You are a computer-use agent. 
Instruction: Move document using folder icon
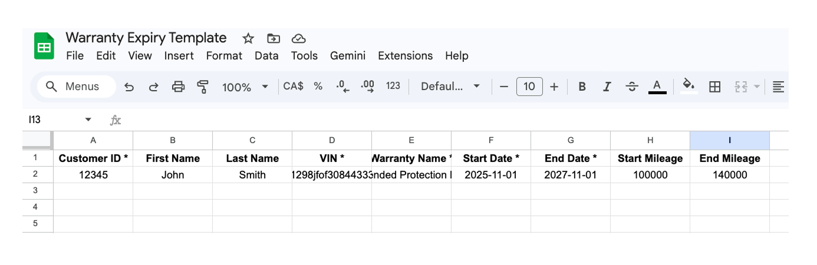pos(274,38)
